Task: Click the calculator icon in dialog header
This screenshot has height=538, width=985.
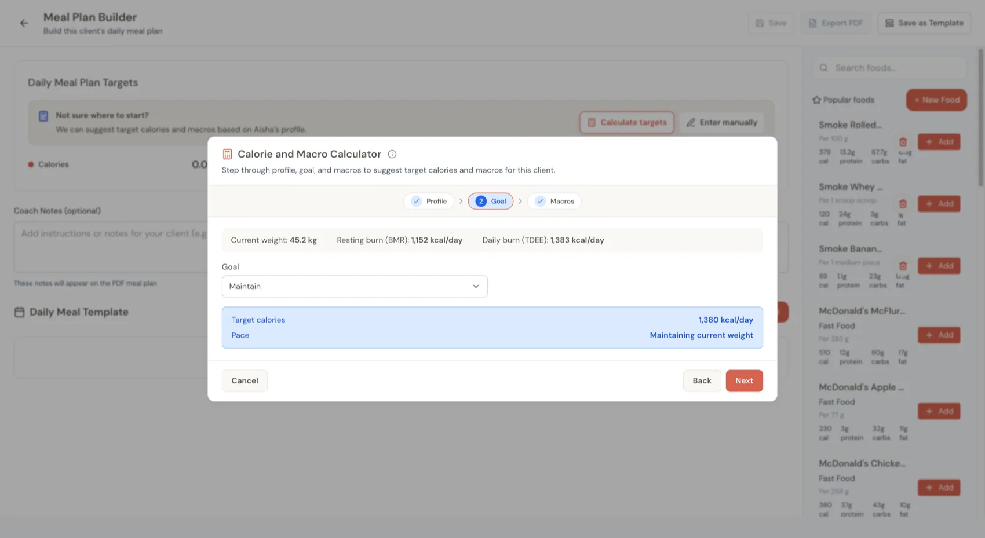Action: click(x=227, y=154)
